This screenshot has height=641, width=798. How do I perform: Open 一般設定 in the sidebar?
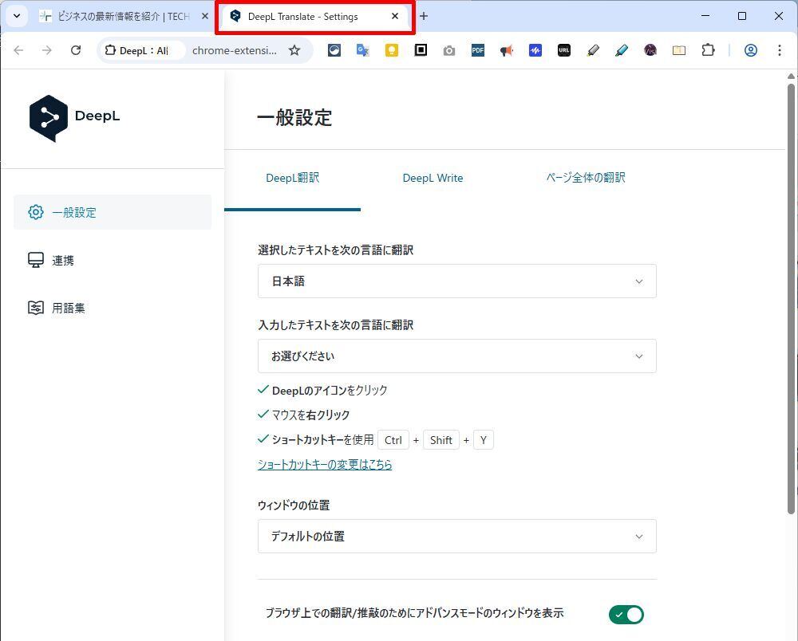tap(113, 212)
